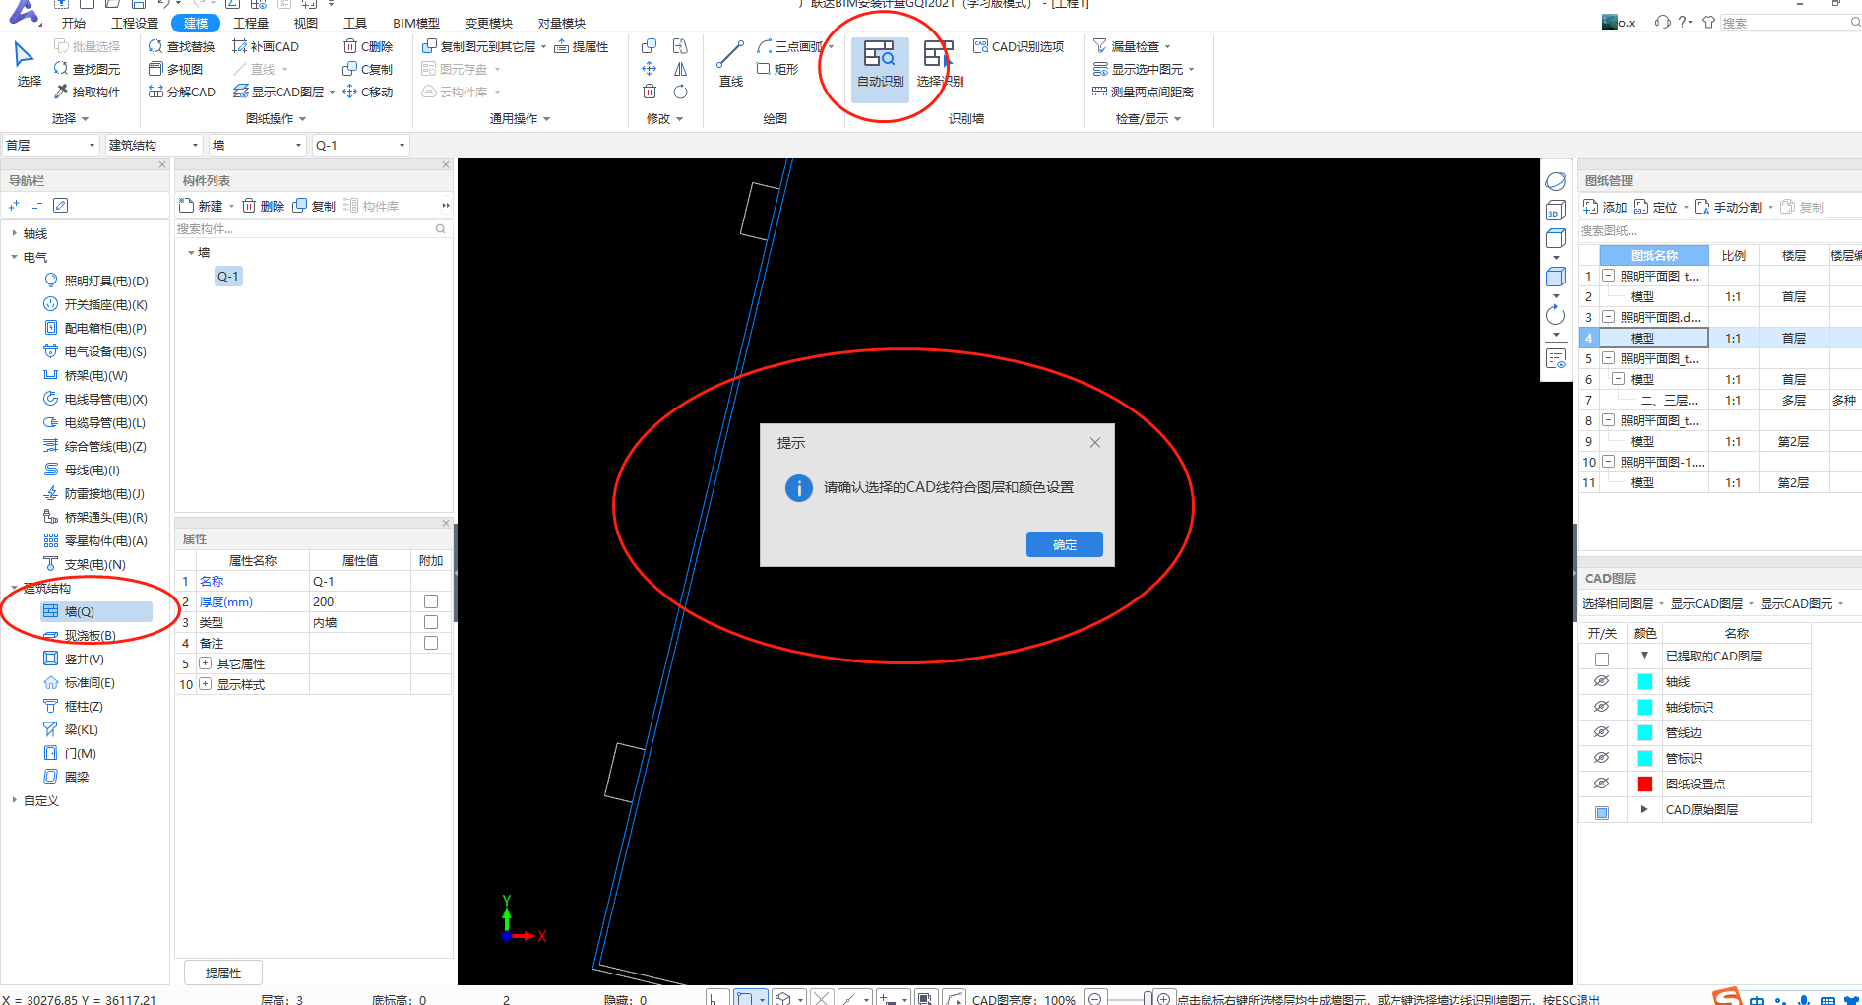Click 新建 in component list panel
This screenshot has height=1005, width=1862.
[202, 206]
